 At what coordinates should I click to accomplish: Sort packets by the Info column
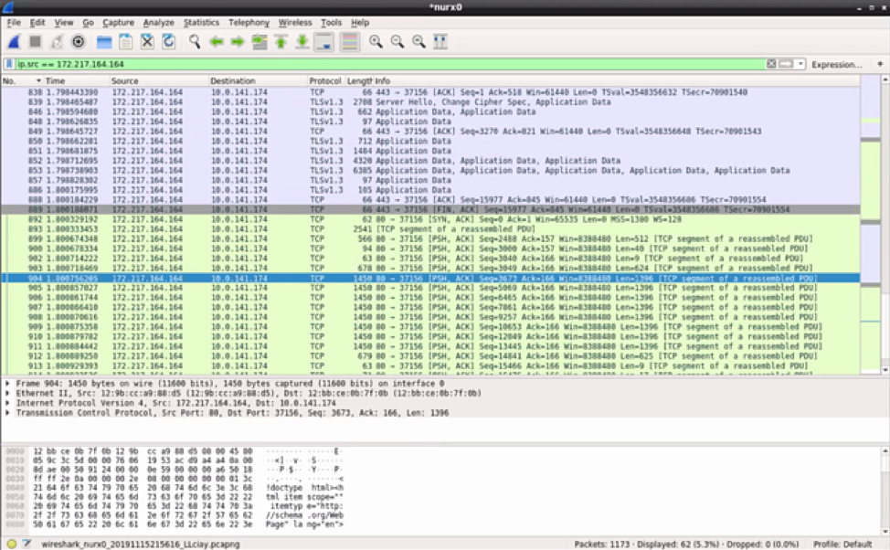[x=616, y=80]
